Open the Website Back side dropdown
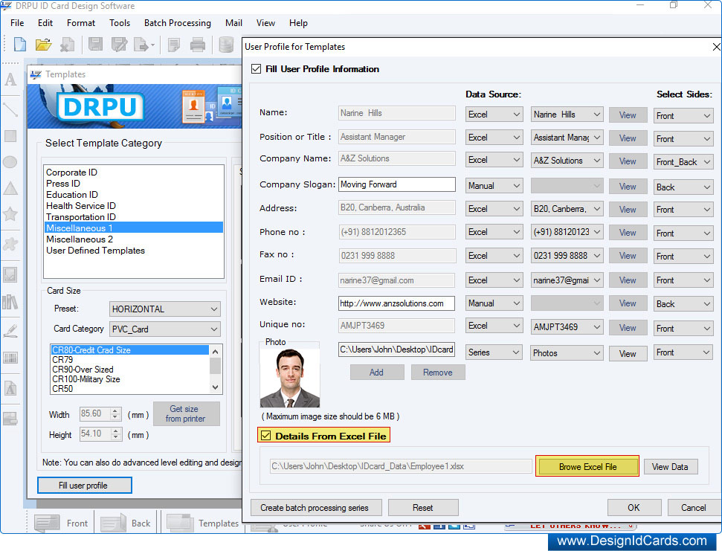Image resolution: width=722 pixels, height=551 pixels. point(683,304)
